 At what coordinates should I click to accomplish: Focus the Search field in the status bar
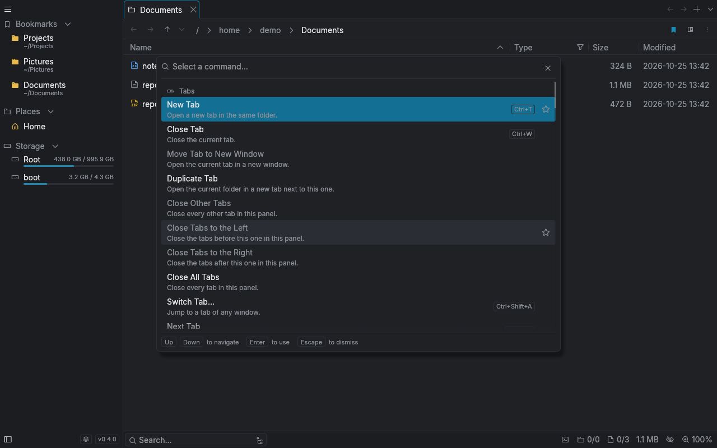pos(195,440)
